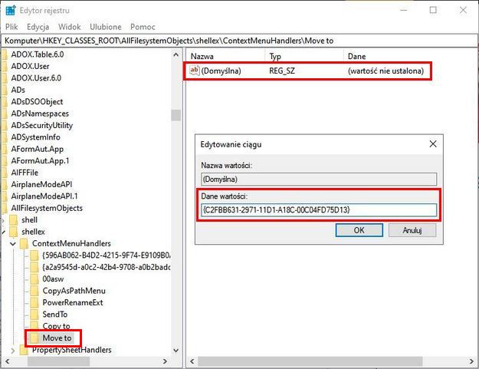Screen dimensions: 479x369
Task: Open the Plik menu
Action: [11, 26]
